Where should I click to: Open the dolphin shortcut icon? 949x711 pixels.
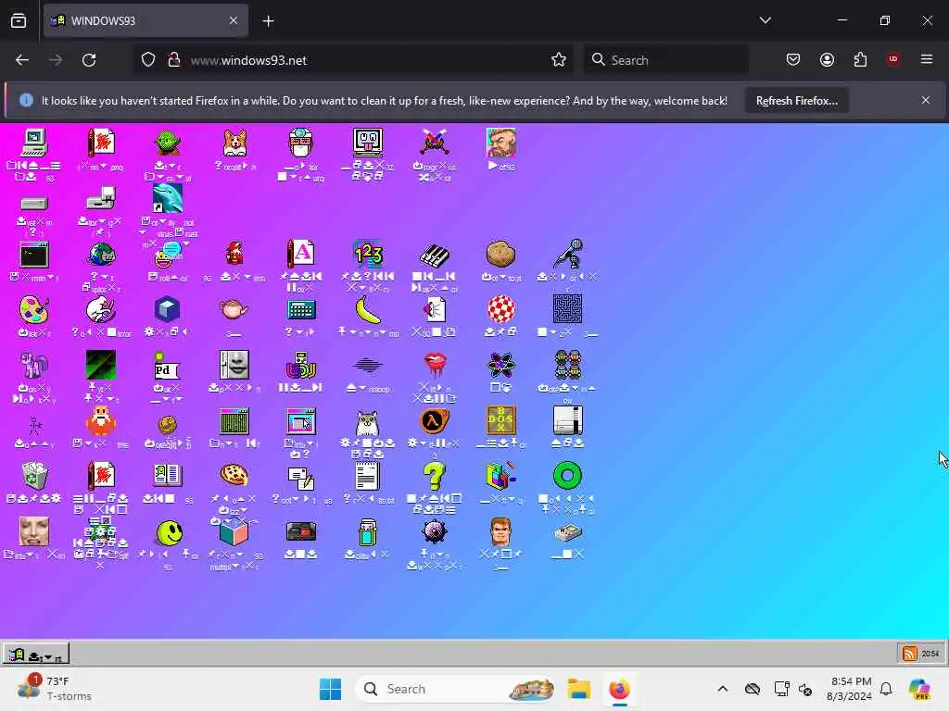click(168, 198)
